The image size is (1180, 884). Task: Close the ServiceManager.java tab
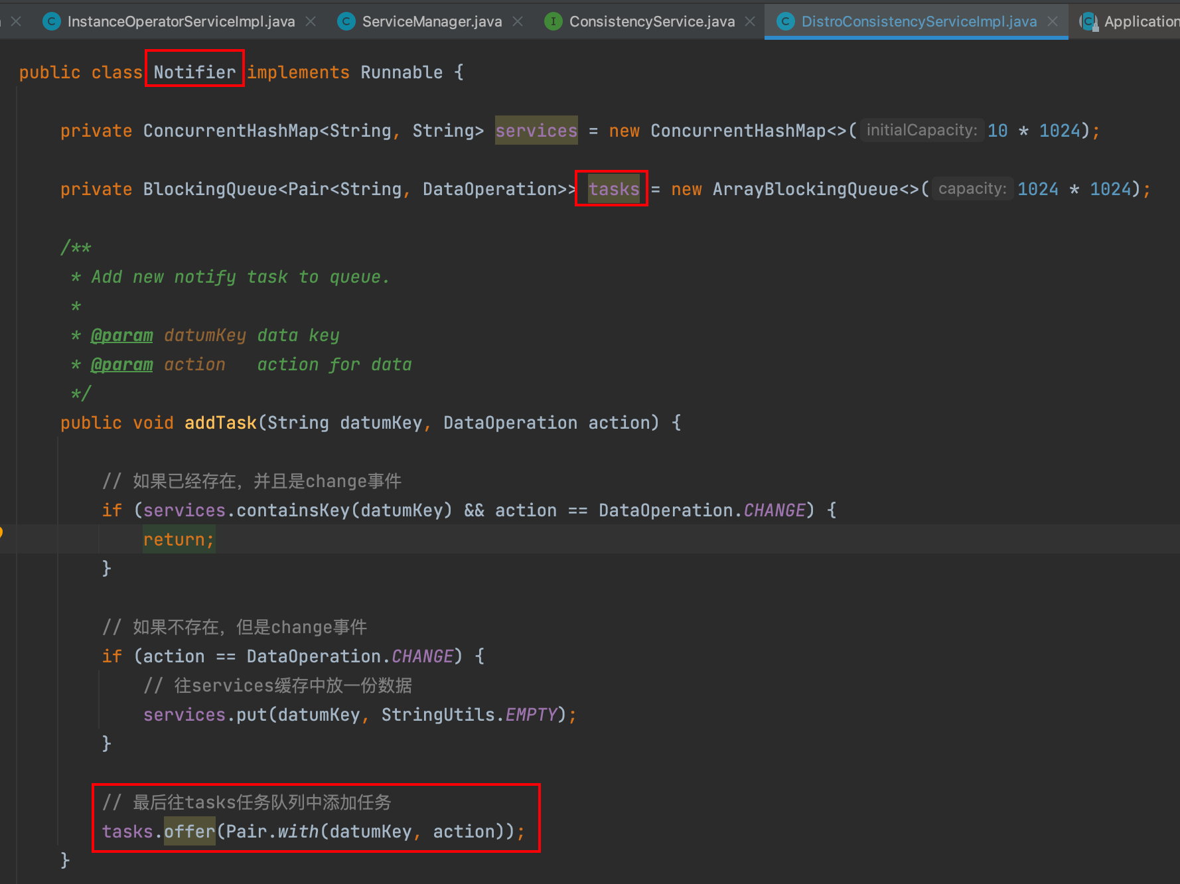[x=518, y=21]
